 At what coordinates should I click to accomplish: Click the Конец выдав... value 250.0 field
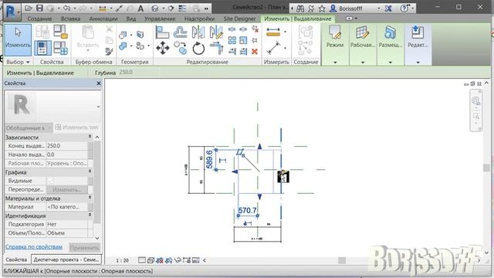[x=67, y=146]
